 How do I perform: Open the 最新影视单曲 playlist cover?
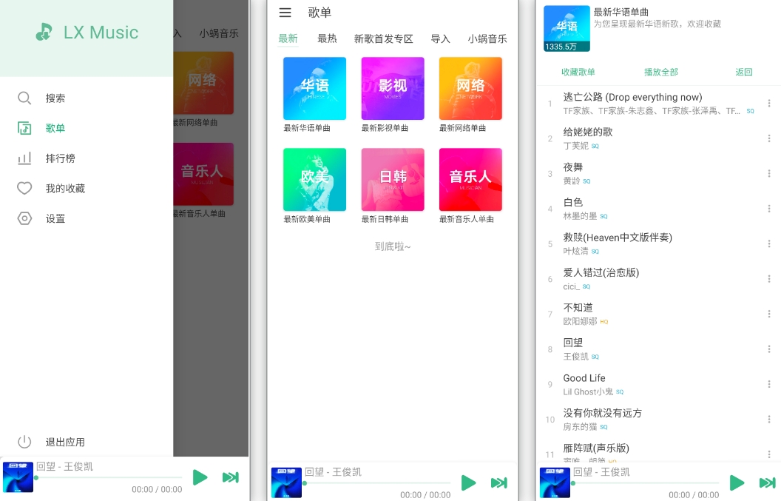pyautogui.click(x=393, y=89)
